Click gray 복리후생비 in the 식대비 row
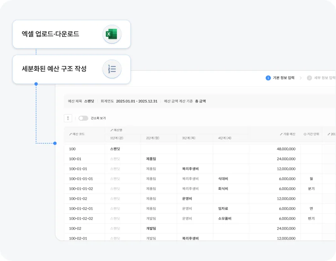The image size is (336, 261). pyautogui.click(x=190, y=179)
